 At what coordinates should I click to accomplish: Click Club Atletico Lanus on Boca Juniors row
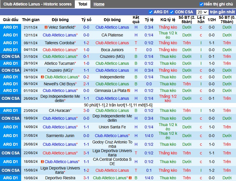click(x=60, y=50)
